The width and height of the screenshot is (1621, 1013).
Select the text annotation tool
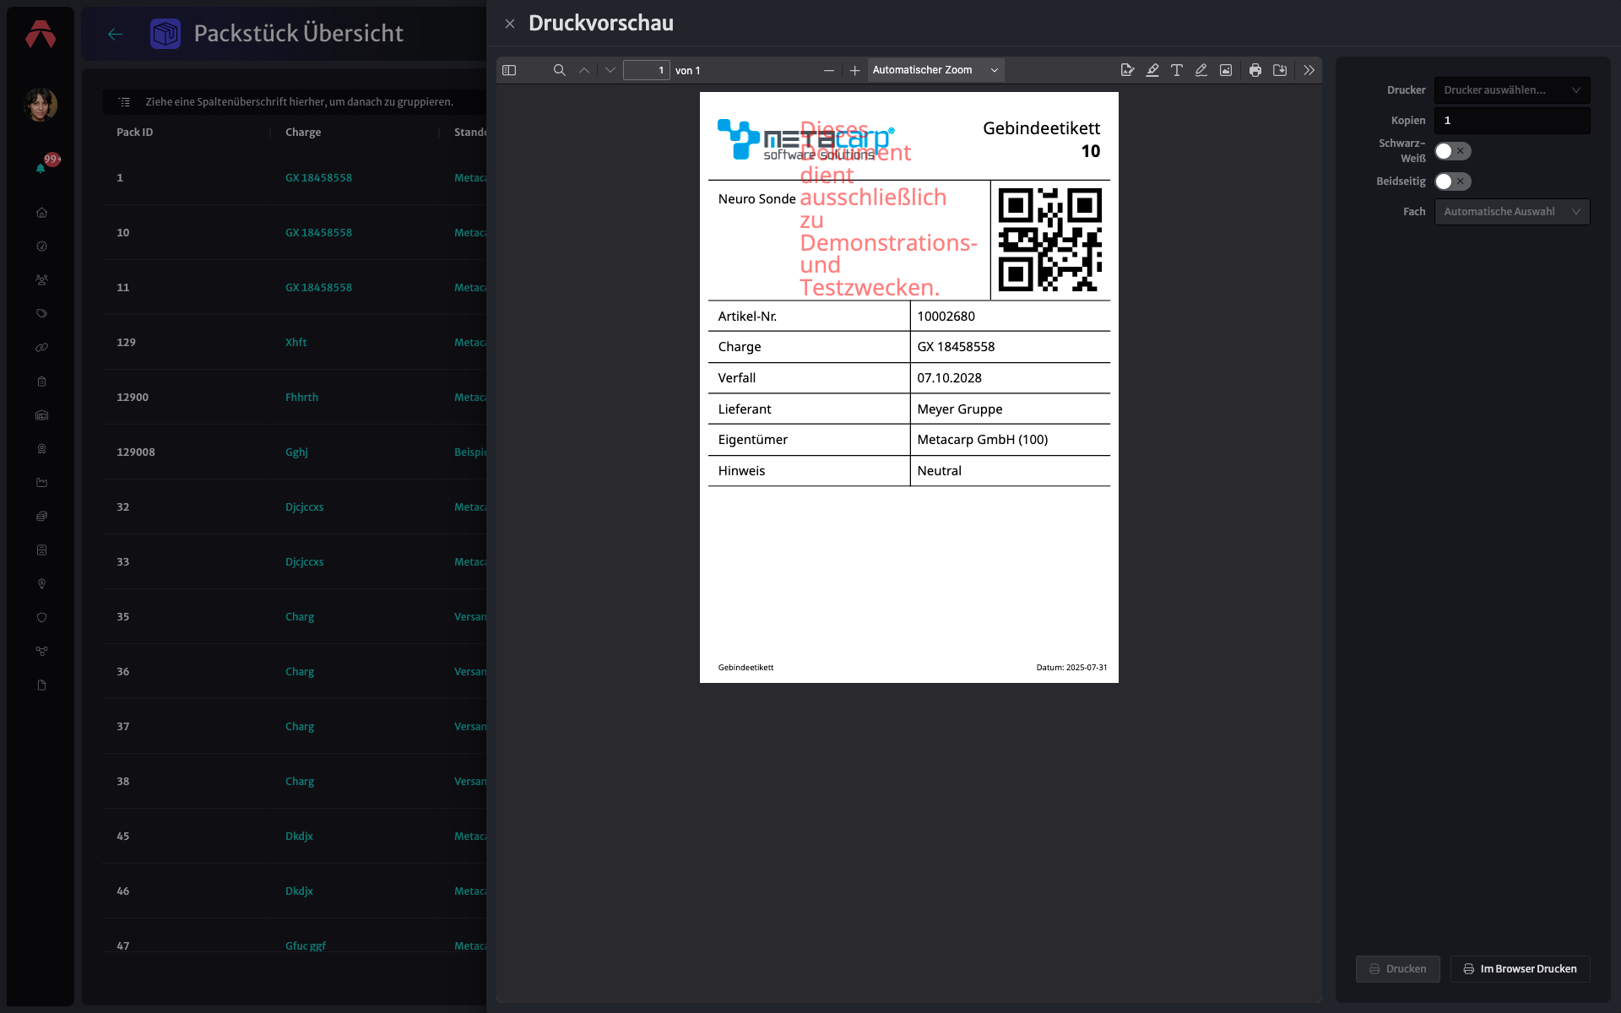click(1177, 70)
